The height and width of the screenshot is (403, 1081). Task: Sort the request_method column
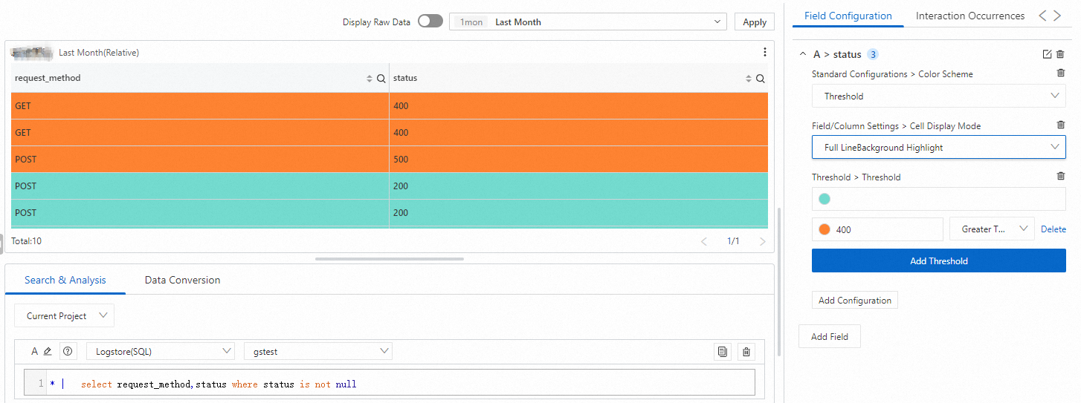pyautogui.click(x=370, y=78)
